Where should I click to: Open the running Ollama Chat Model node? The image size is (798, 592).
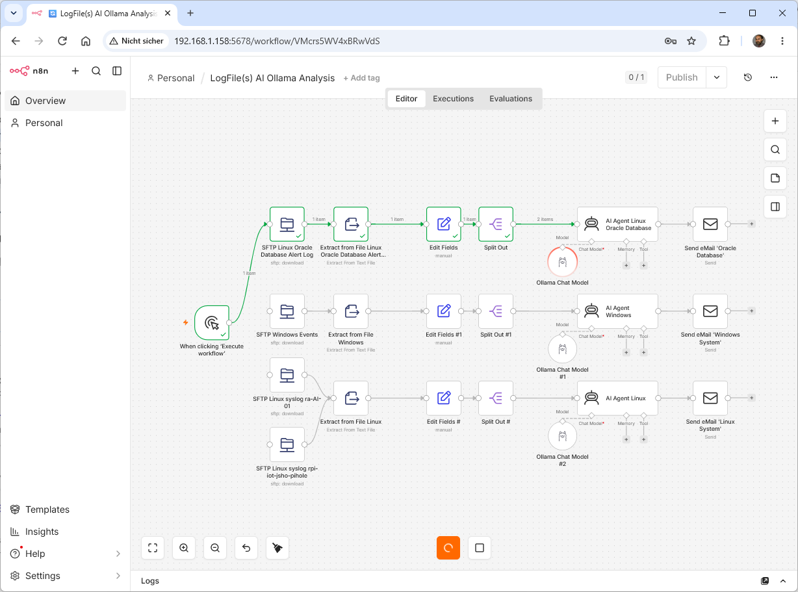point(563,262)
